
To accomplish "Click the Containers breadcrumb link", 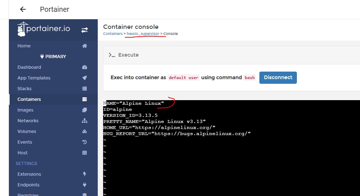I will point(113,33).
